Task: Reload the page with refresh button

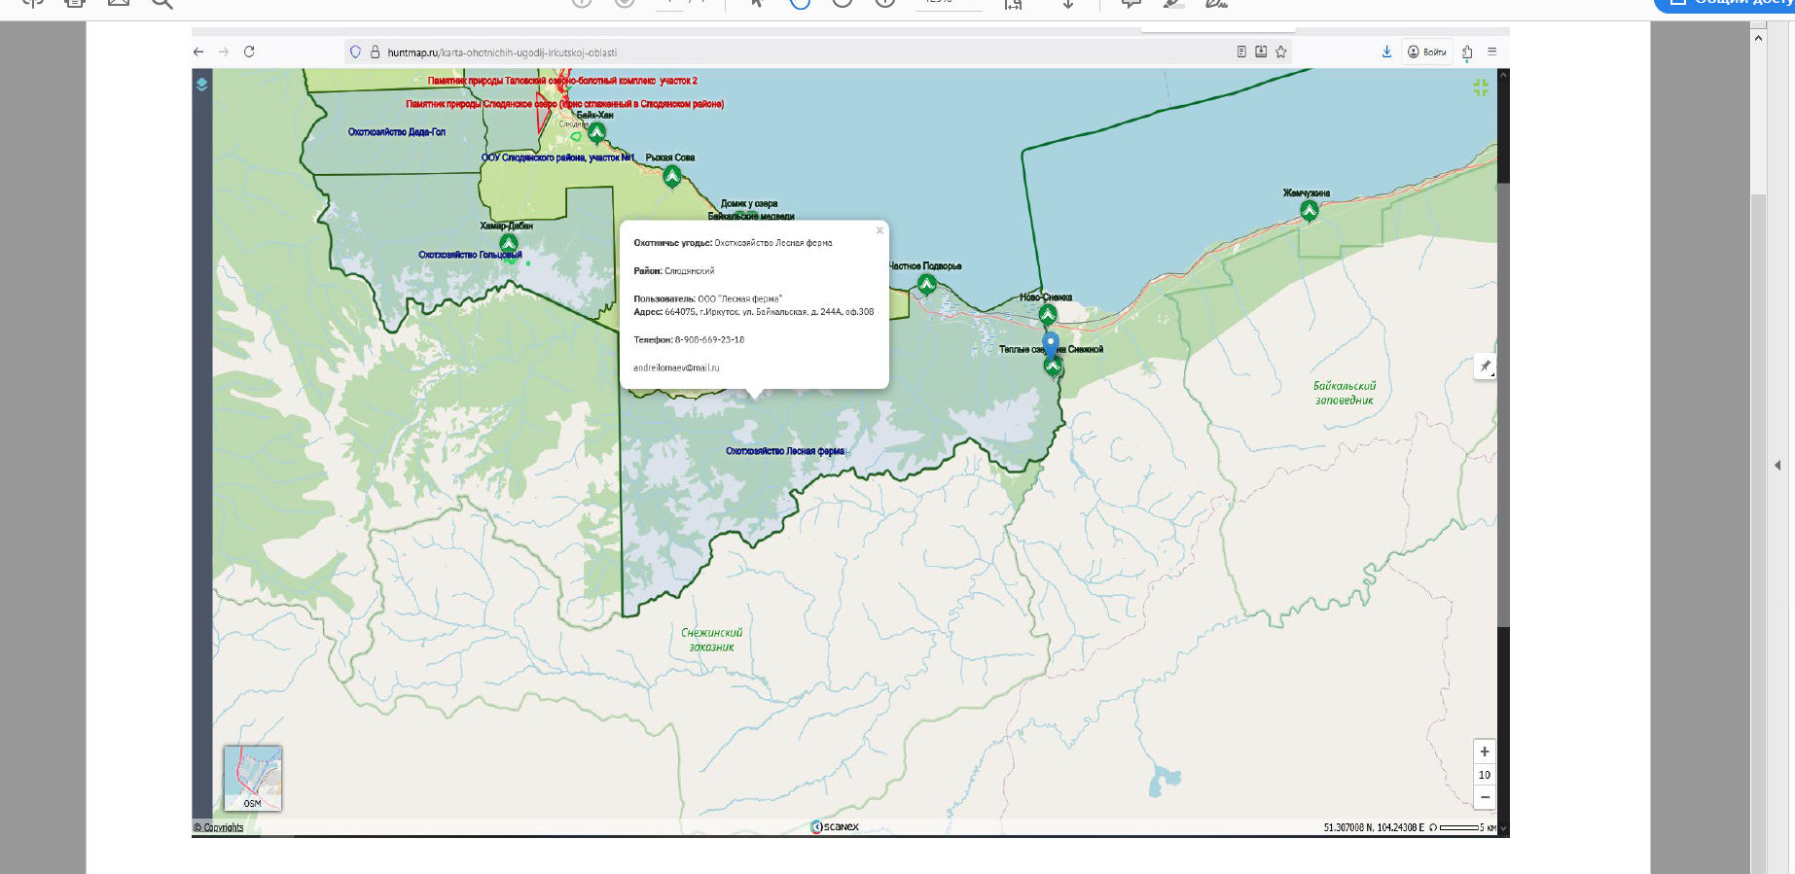Action: [249, 52]
